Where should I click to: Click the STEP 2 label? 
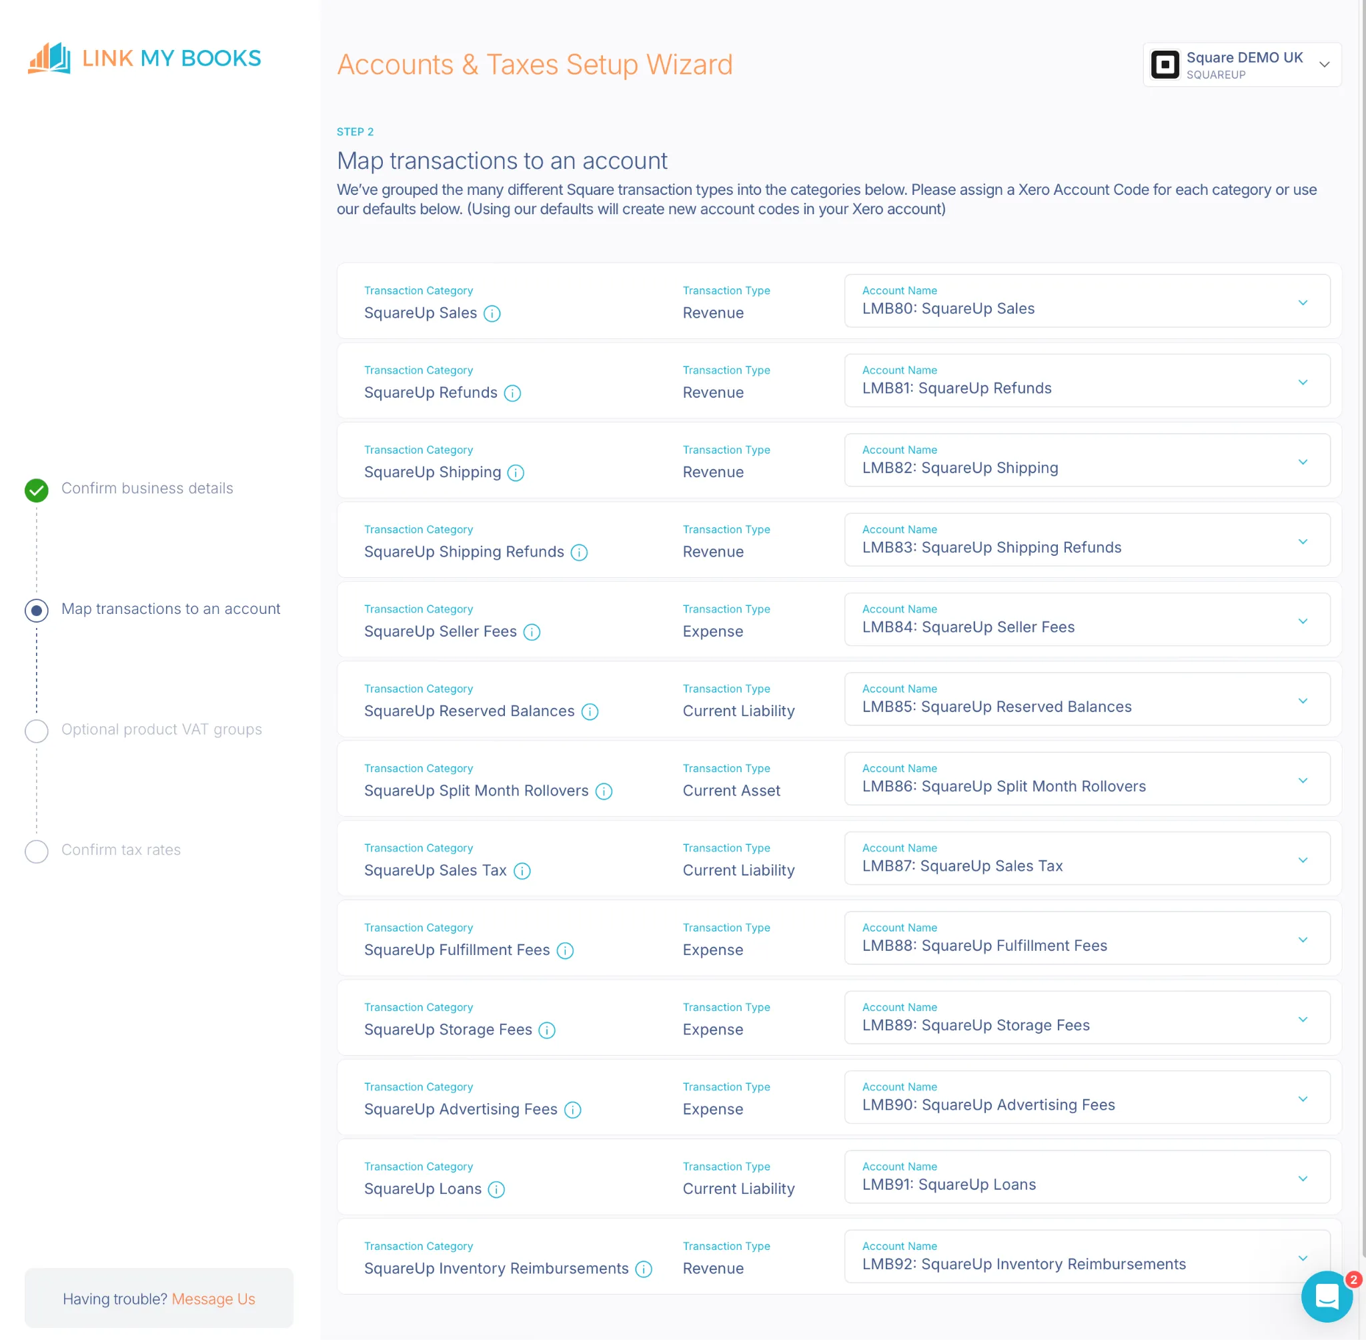[356, 131]
